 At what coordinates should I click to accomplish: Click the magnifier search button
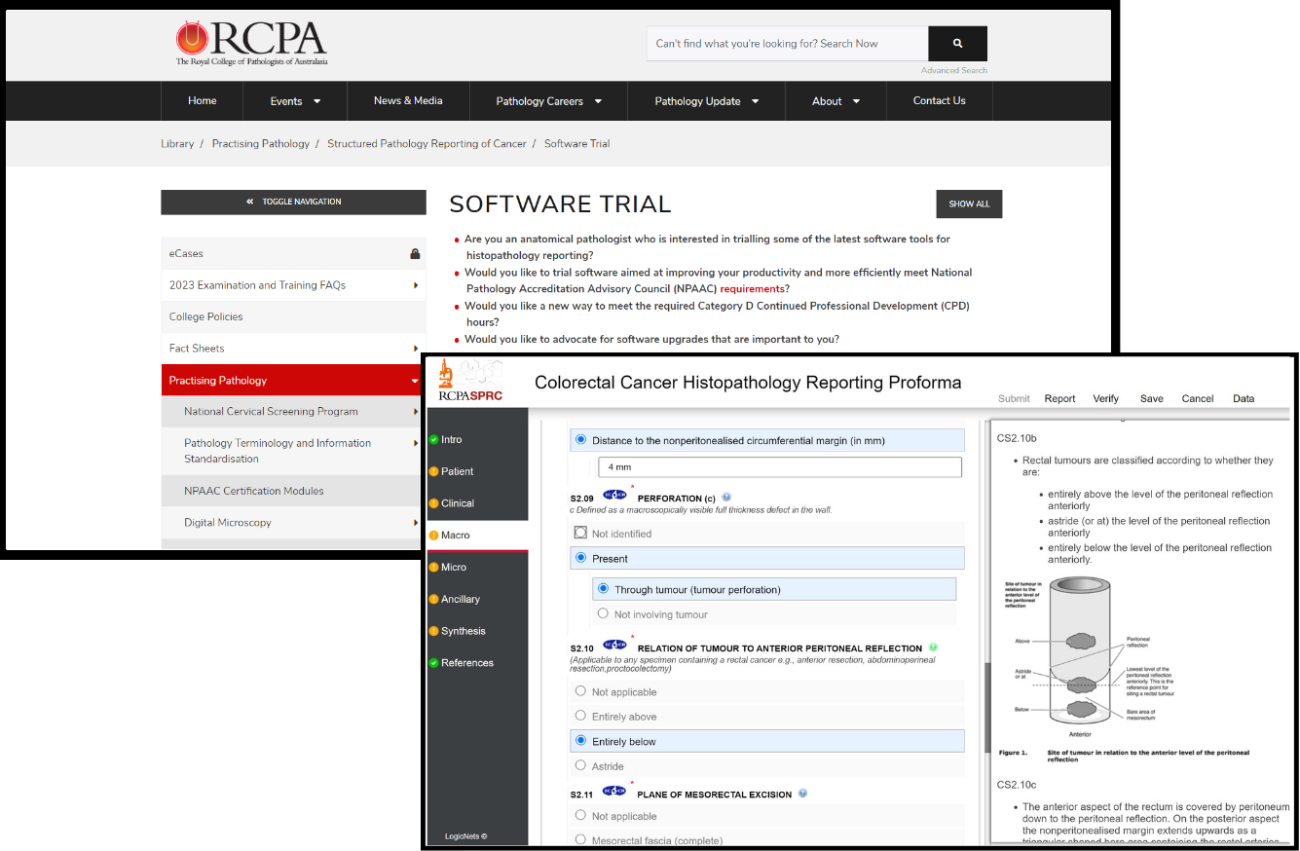pyautogui.click(x=957, y=44)
